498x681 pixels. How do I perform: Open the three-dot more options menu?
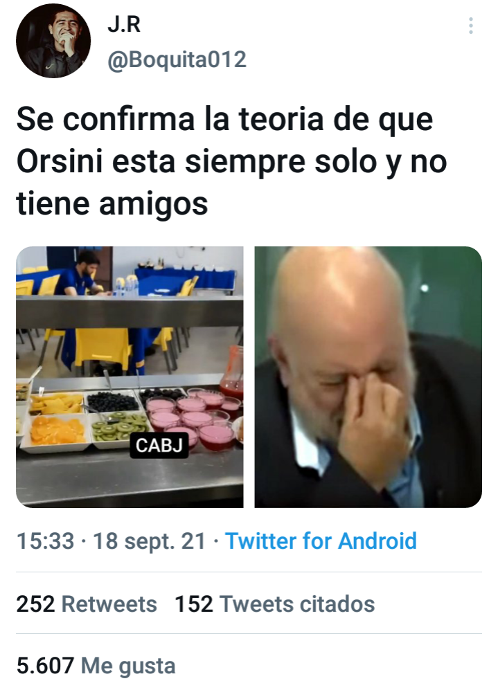[470, 26]
